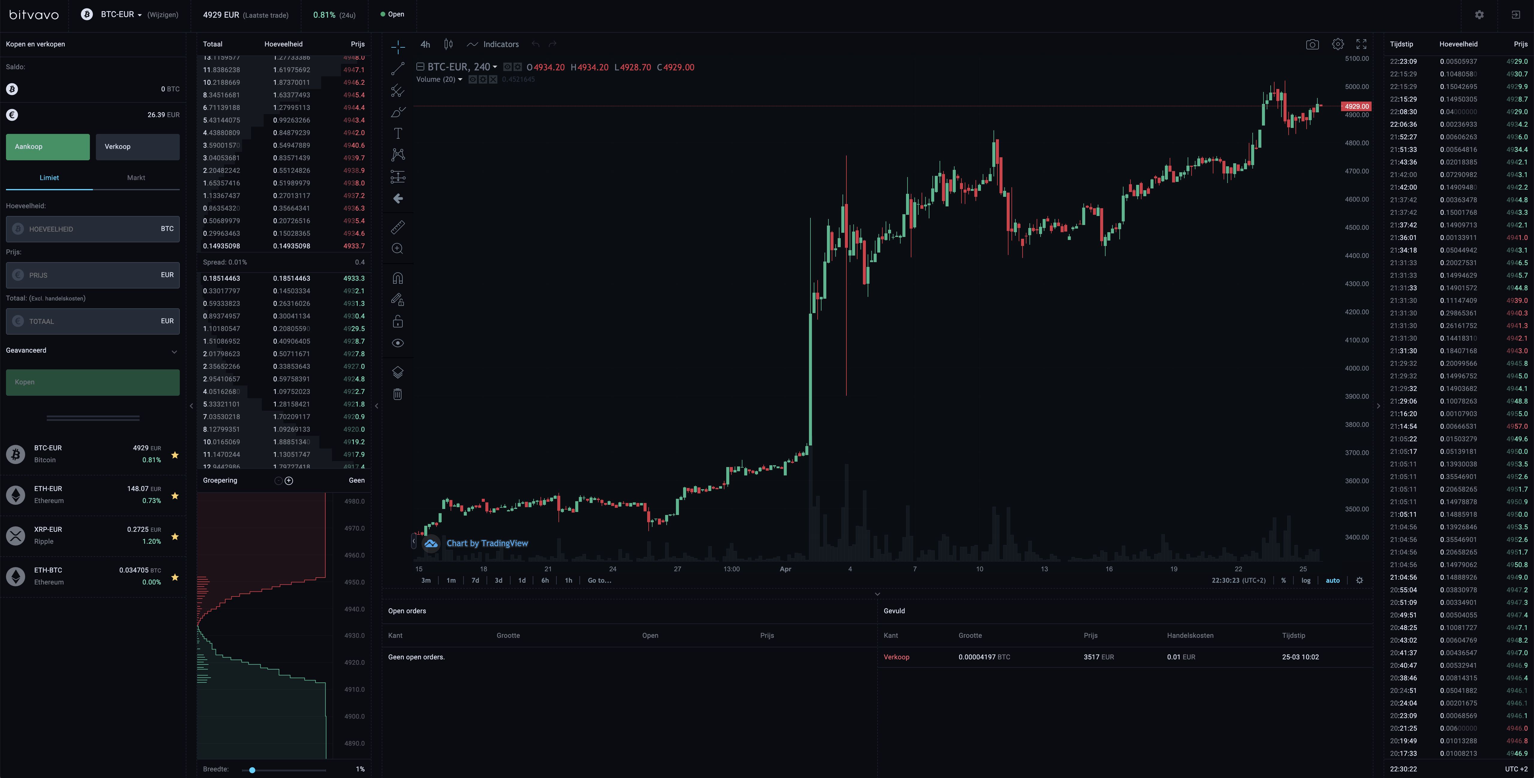Select the ruler measure tool

[398, 227]
